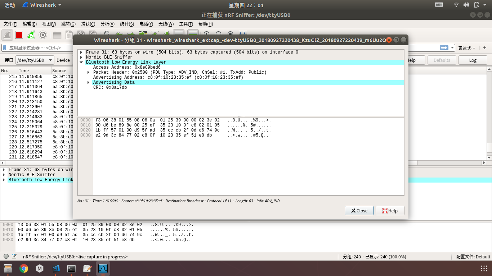This screenshot has width=492, height=276.
Task: Expand the Packet Header 0x2500 node
Action: 89,72
